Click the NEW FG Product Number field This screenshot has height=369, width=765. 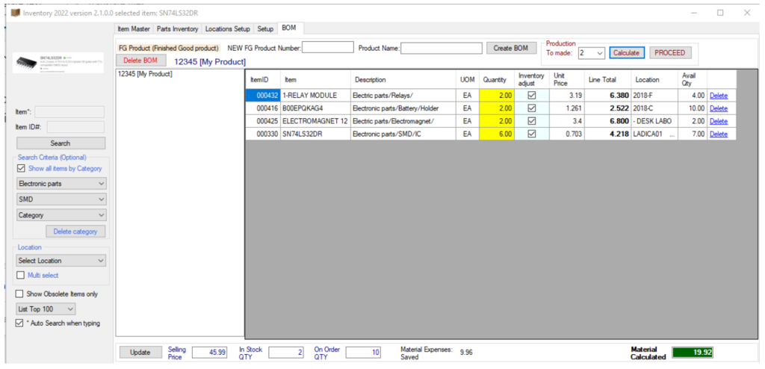[x=327, y=48]
